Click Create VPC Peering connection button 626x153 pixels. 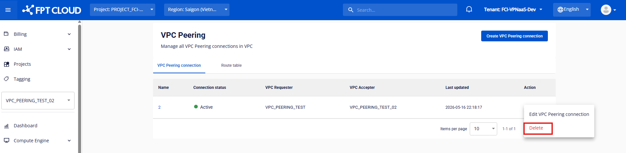[515, 36]
